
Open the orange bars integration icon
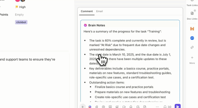click(192, 29)
